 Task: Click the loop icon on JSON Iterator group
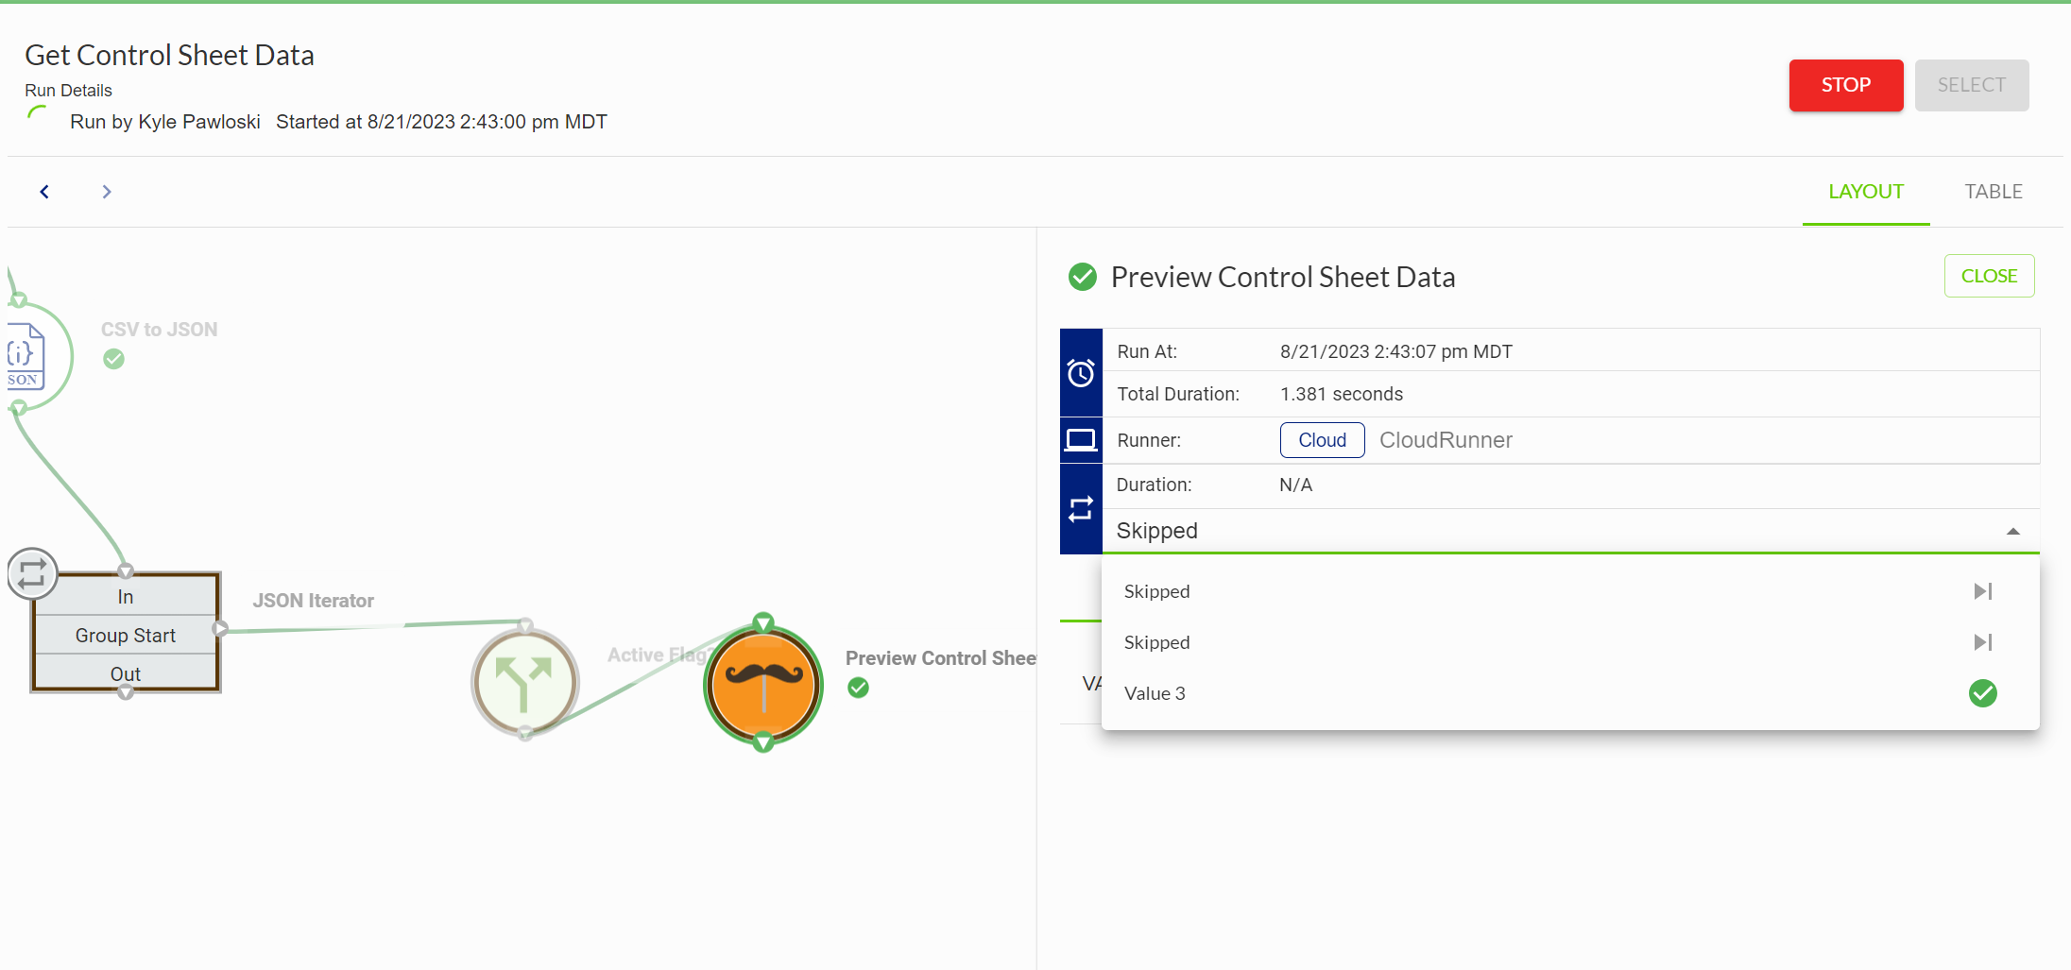pos(32,573)
